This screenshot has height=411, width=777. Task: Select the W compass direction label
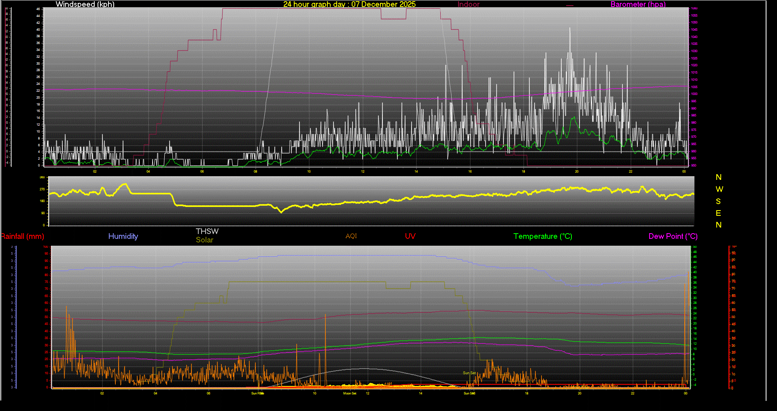[x=719, y=189]
